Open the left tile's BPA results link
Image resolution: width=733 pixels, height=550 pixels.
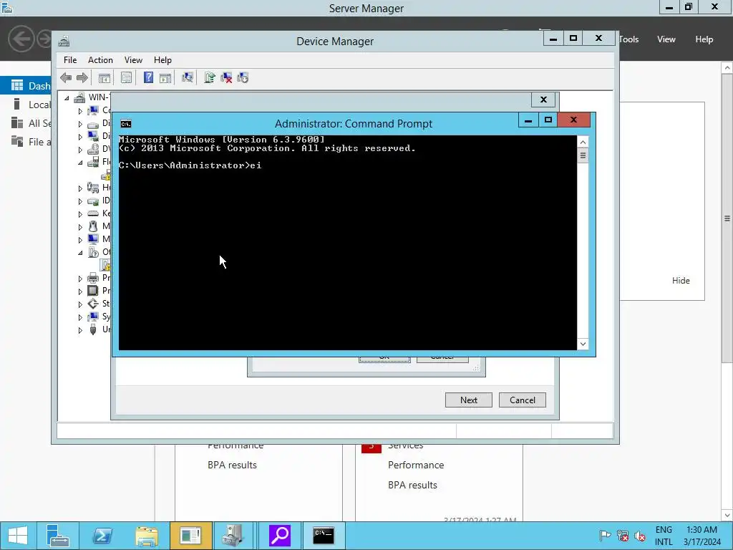(232, 465)
